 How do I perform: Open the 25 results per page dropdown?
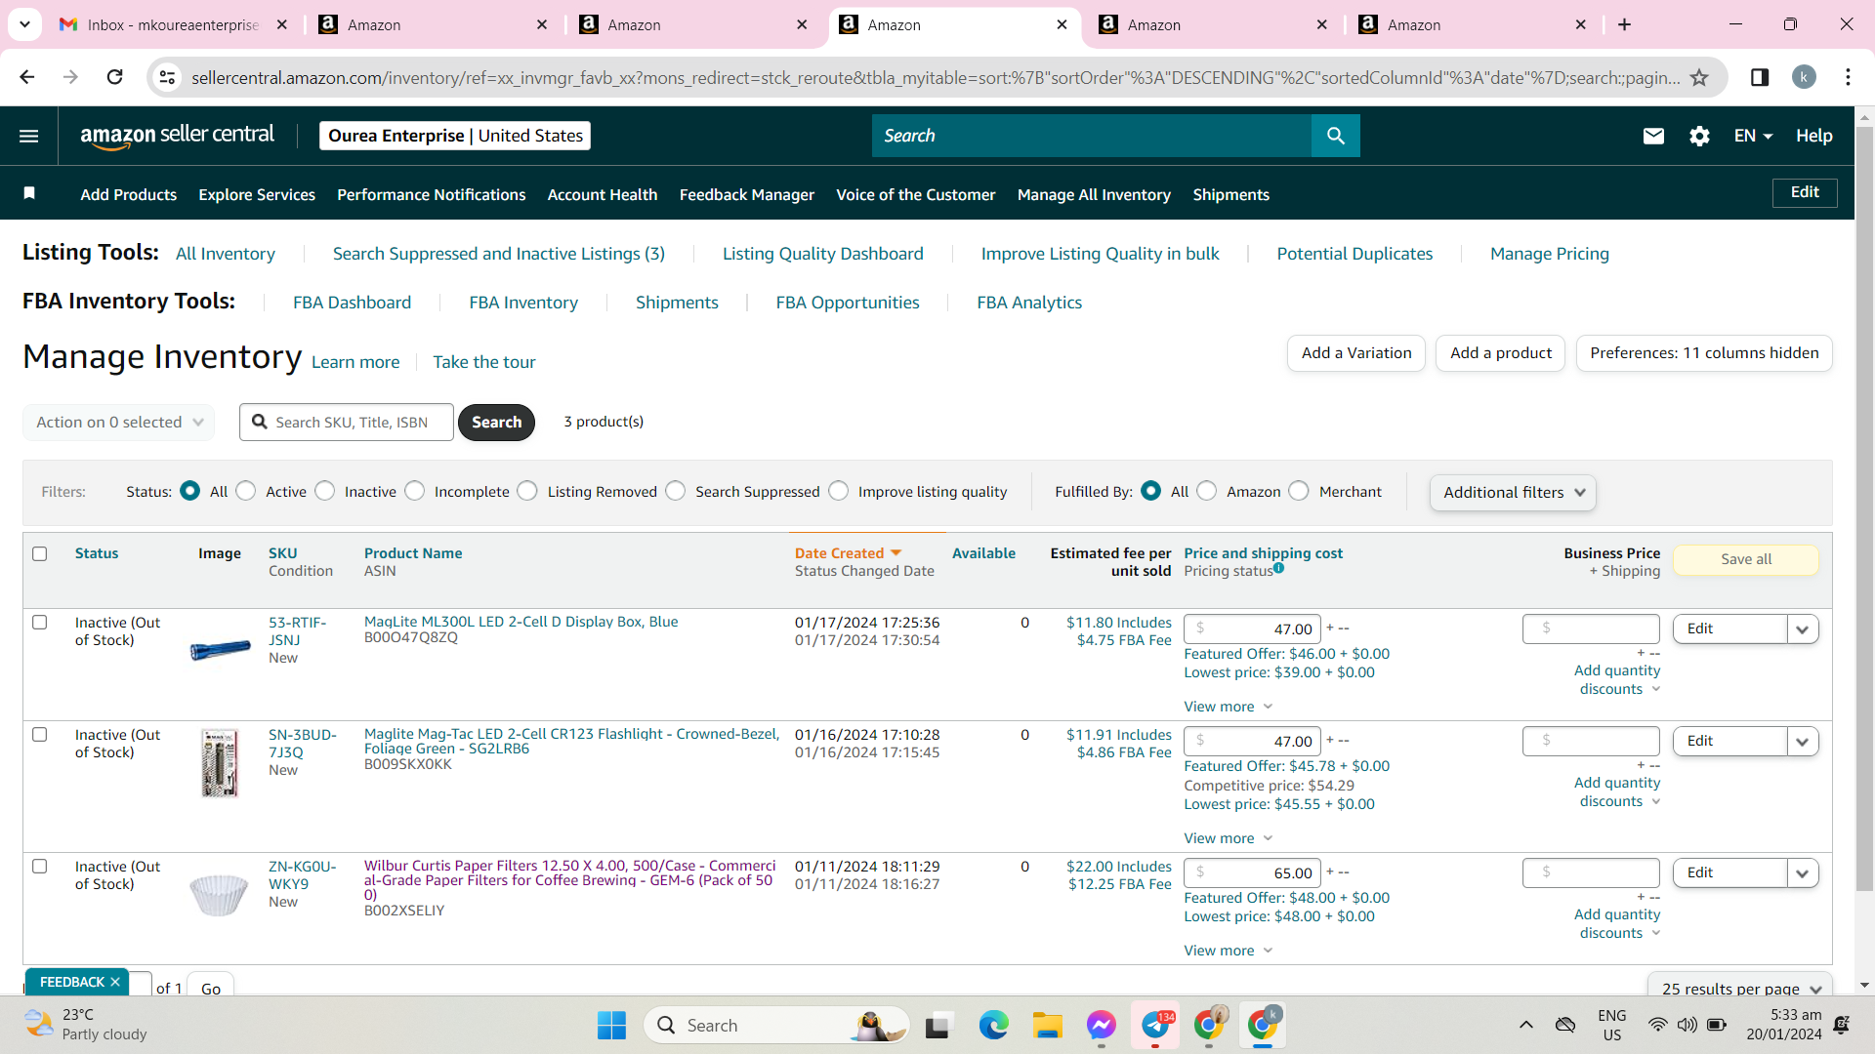pos(1740,986)
